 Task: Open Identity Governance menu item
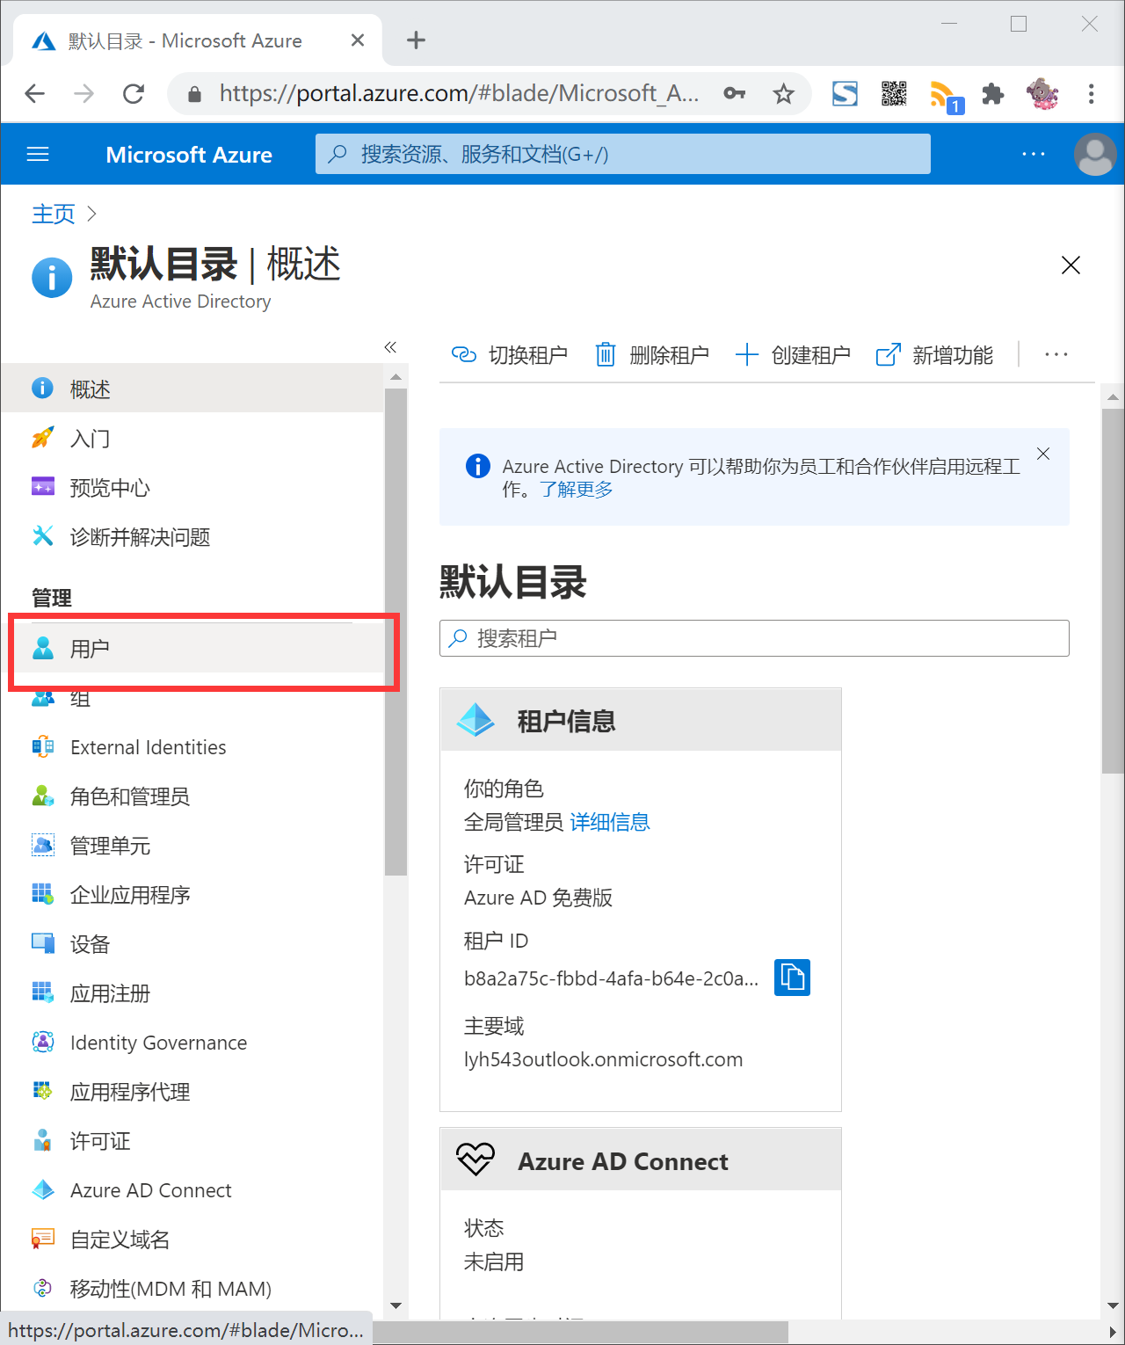(x=192, y=1043)
